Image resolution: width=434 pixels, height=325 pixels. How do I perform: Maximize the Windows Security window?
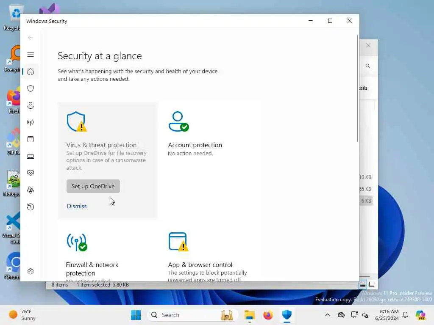point(330,21)
